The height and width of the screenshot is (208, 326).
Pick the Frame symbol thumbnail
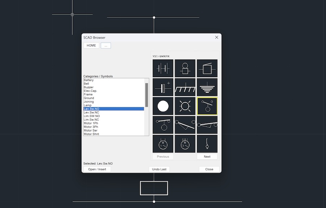tap(185, 87)
